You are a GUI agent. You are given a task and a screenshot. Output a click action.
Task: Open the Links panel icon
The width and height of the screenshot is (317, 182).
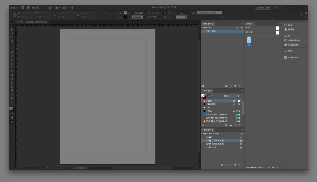point(286,25)
